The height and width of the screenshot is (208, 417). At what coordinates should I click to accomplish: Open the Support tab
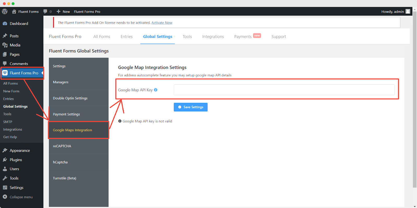point(279,36)
